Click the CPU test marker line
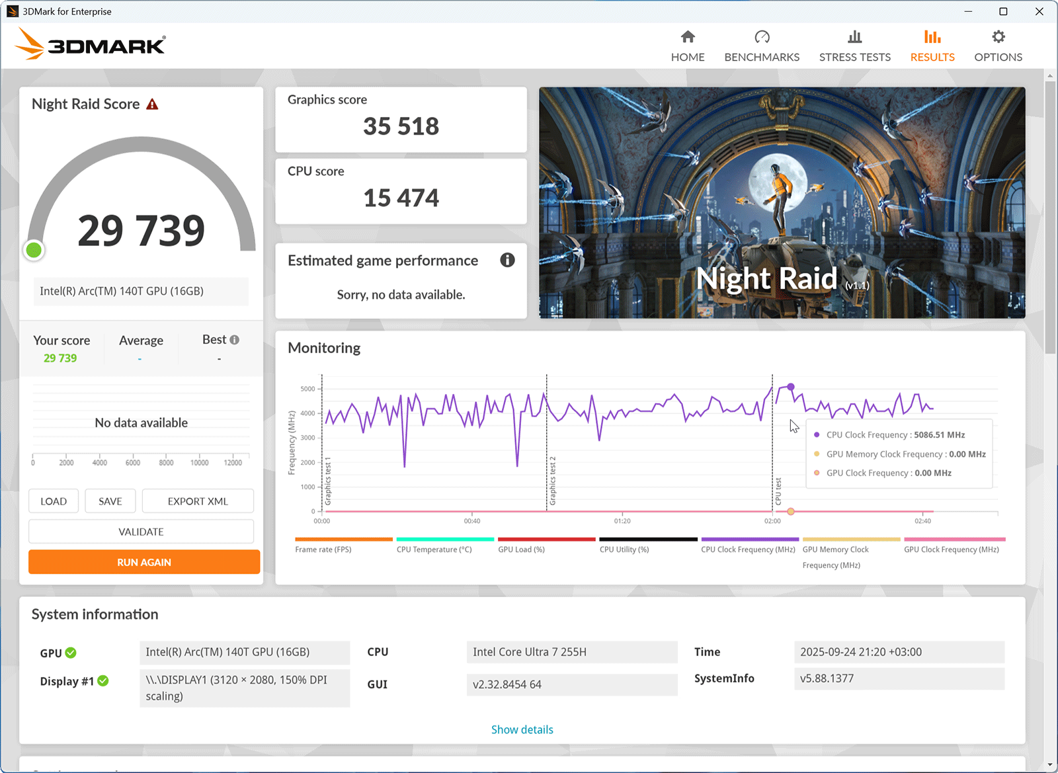Viewport: 1058px width, 773px height. coord(772,443)
